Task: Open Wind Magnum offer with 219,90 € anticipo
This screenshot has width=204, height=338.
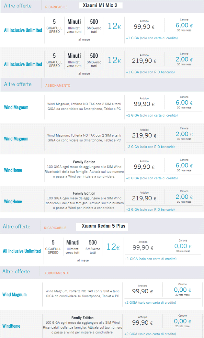Action: pyautogui.click(x=16, y=139)
